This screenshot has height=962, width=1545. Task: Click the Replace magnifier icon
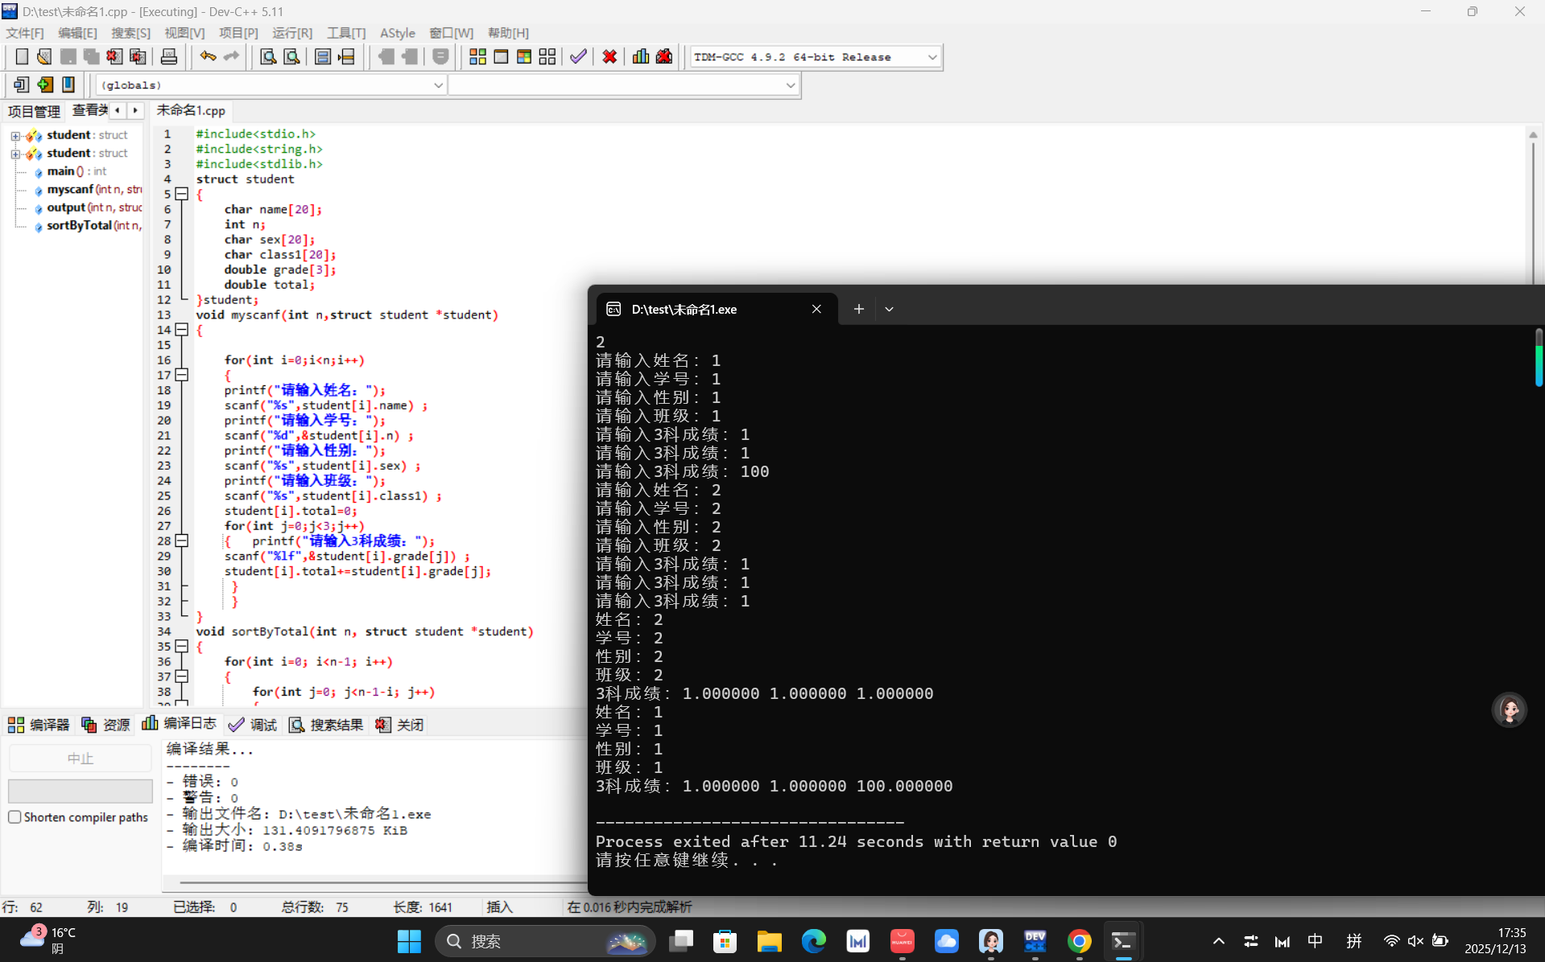point(291,56)
